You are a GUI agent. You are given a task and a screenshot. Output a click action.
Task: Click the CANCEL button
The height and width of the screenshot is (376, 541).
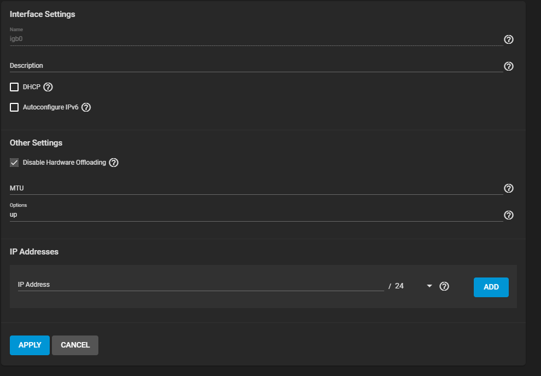pos(75,345)
